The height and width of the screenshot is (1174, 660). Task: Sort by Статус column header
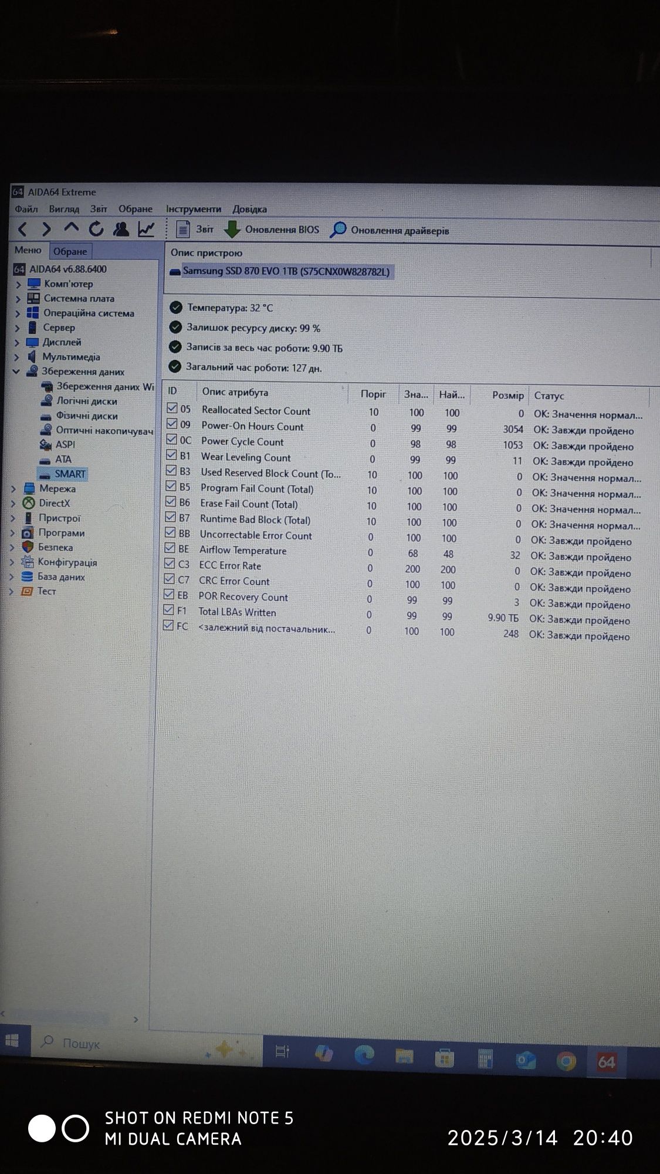coord(590,396)
